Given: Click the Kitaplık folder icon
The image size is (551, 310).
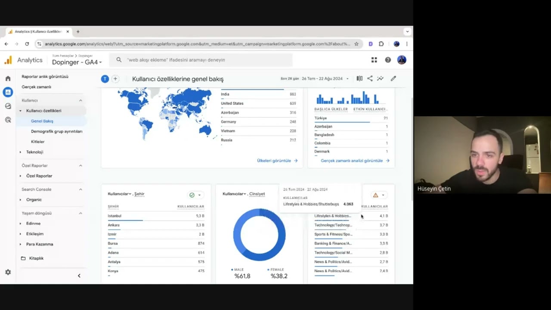Looking at the screenshot, I should coord(23,258).
